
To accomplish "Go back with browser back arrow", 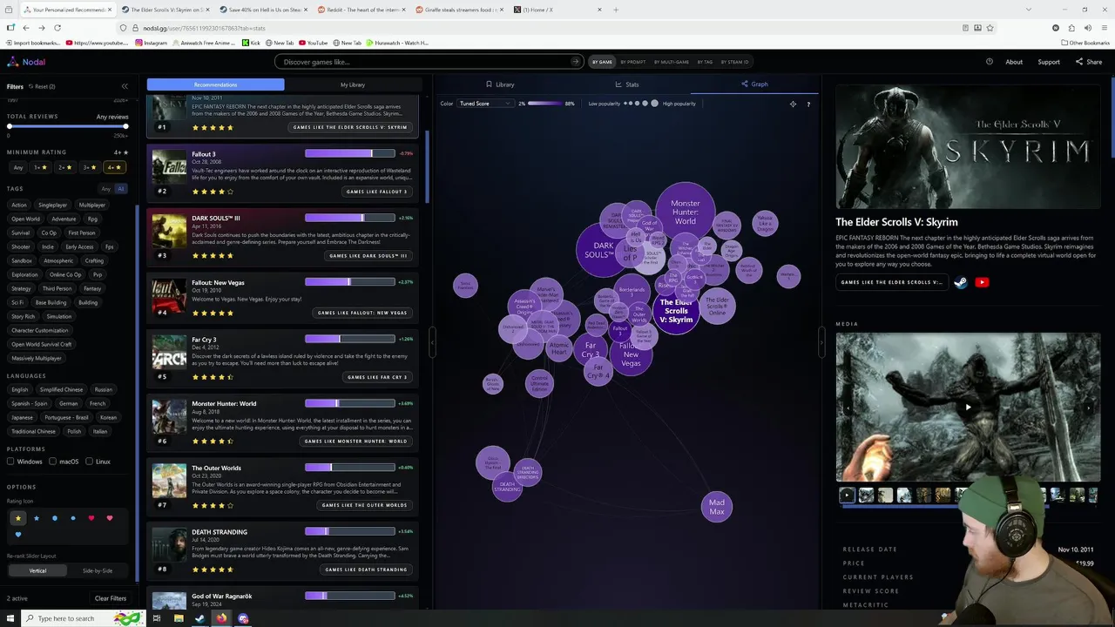I will click(x=26, y=28).
